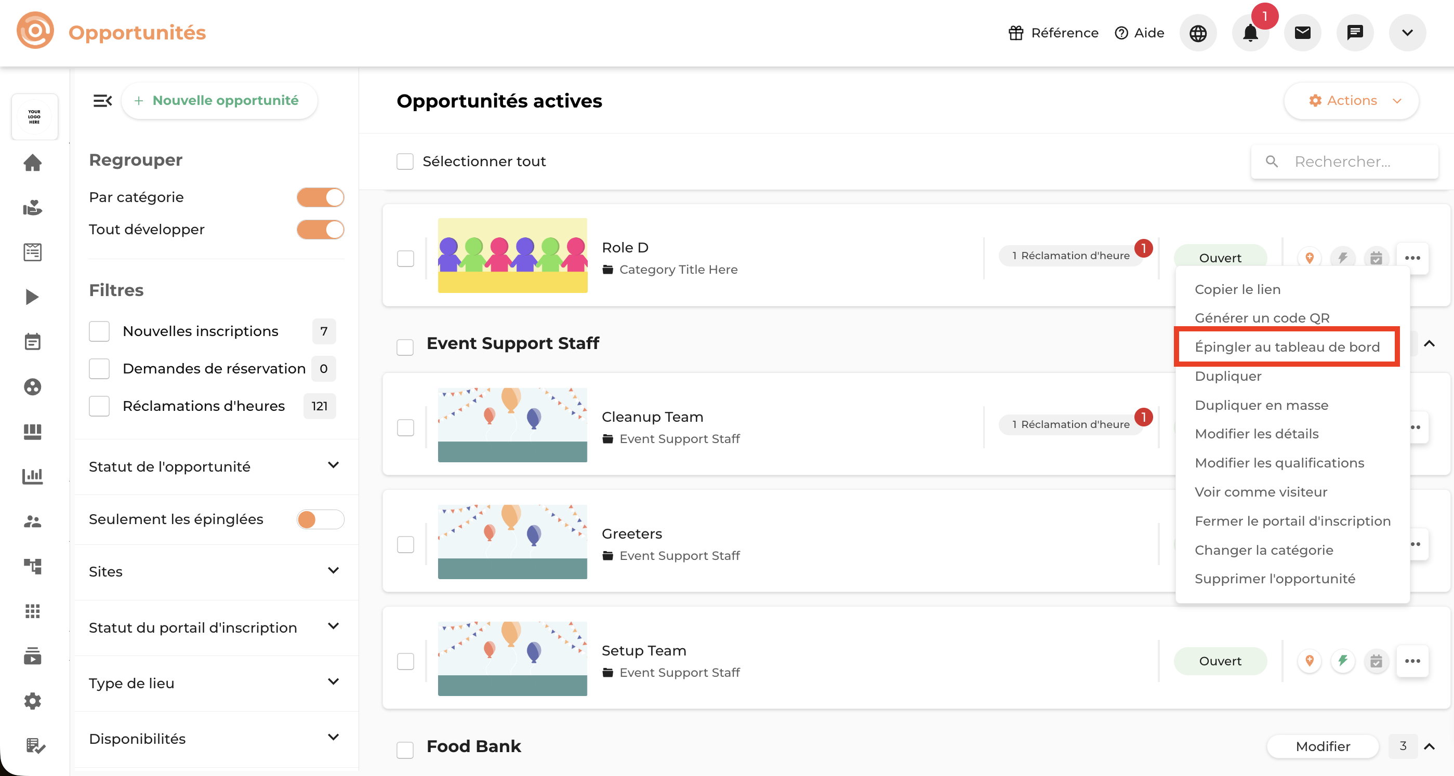Collapse the filter sidebar menu icon
1454x776 pixels.
(x=102, y=100)
